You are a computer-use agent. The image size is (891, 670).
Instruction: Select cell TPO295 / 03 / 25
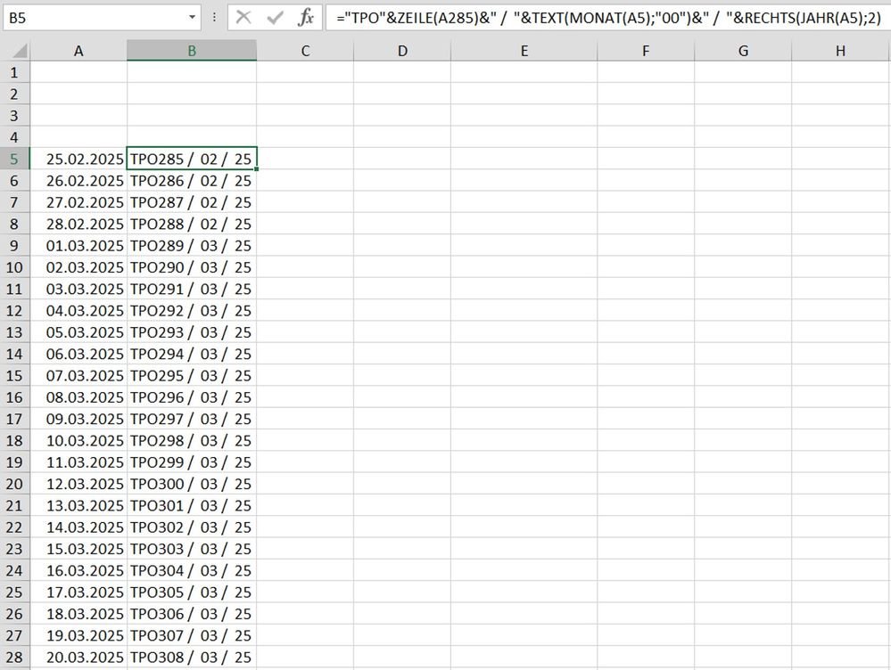[x=192, y=375]
